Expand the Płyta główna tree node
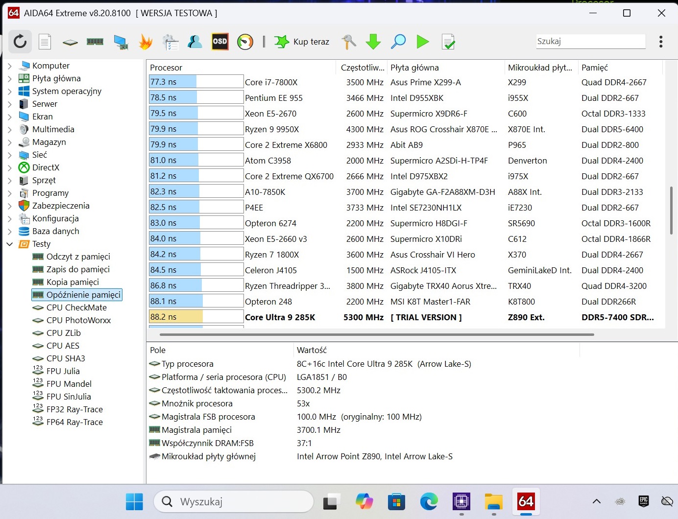 (x=10, y=78)
